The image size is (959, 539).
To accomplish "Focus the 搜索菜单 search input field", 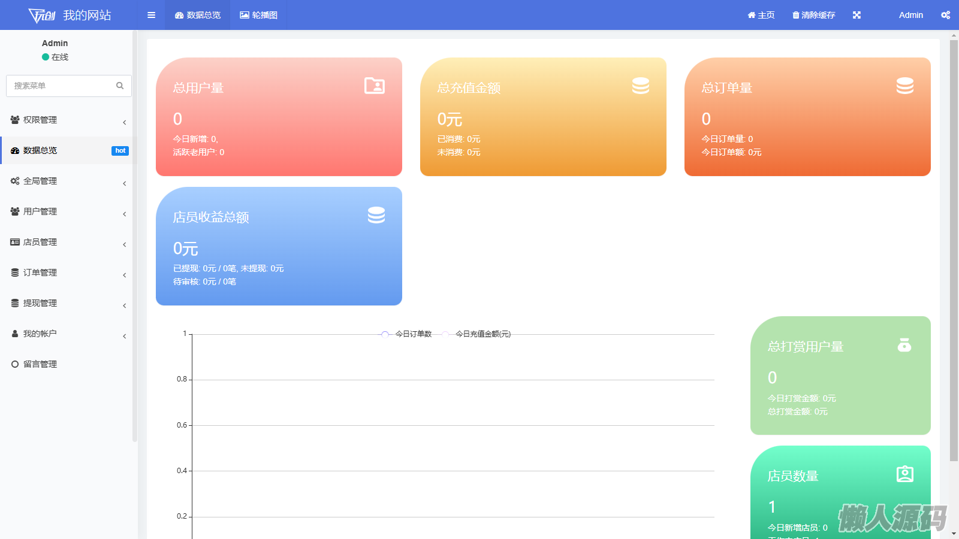I will (x=60, y=86).
